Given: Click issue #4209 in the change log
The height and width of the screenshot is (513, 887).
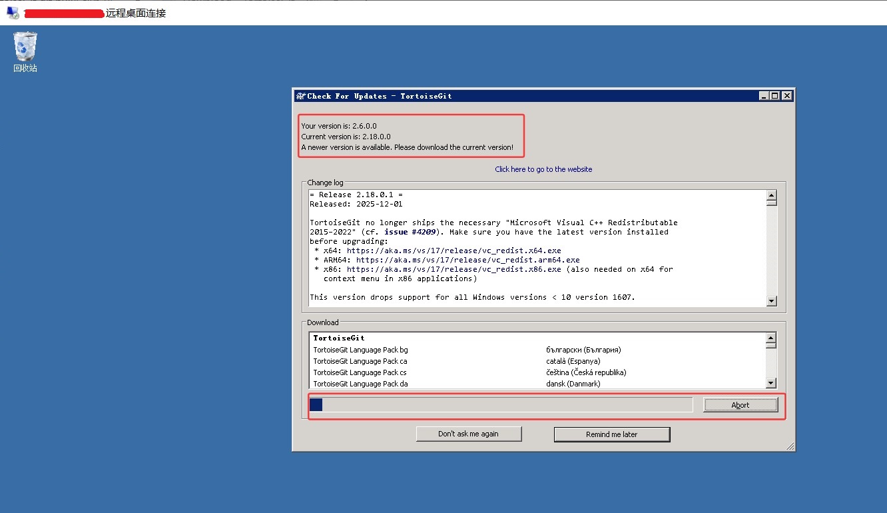Looking at the screenshot, I should (410, 232).
